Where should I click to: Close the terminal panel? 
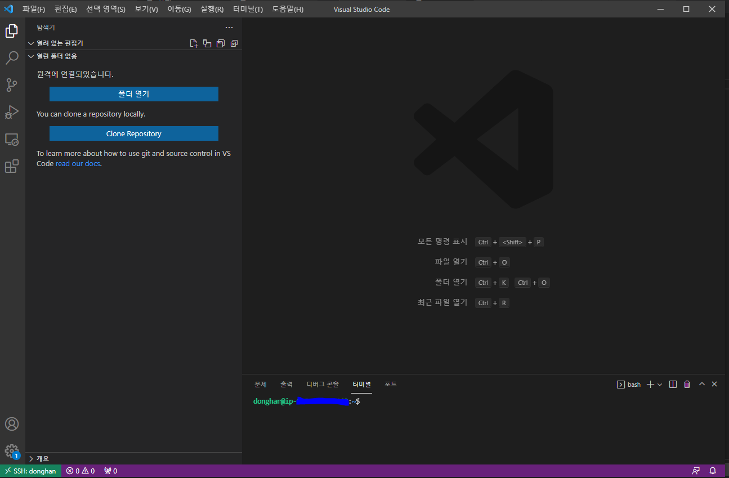click(x=714, y=385)
